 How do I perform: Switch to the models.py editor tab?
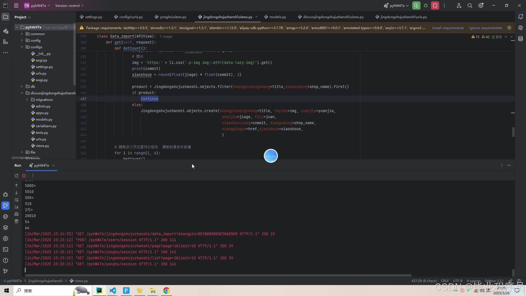tap(275, 17)
